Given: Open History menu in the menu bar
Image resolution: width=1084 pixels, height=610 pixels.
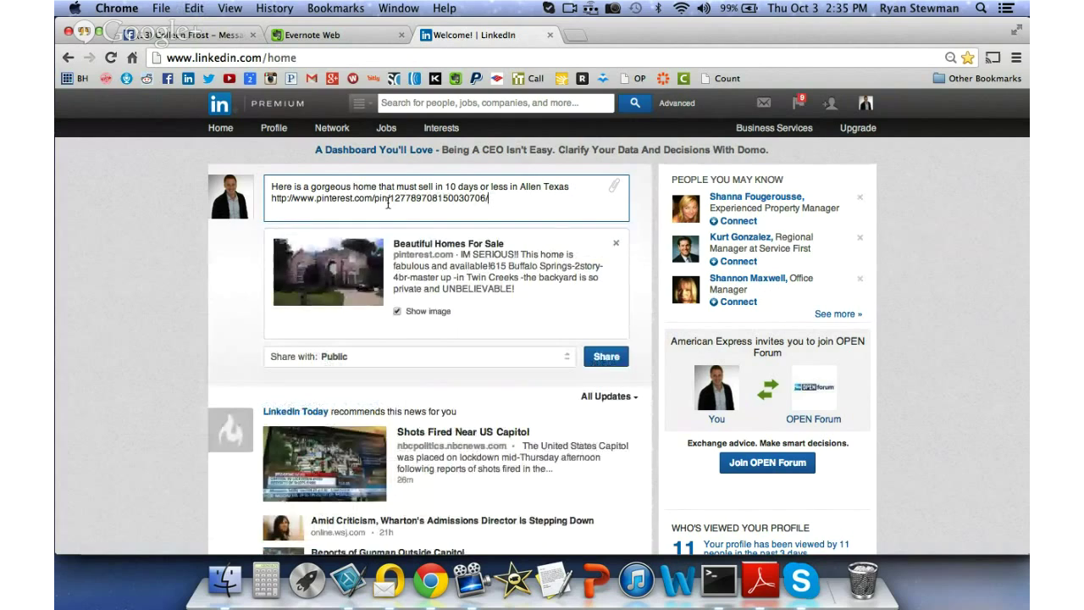Looking at the screenshot, I should (x=274, y=8).
